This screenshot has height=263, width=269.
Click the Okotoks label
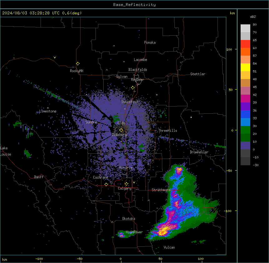(129, 219)
